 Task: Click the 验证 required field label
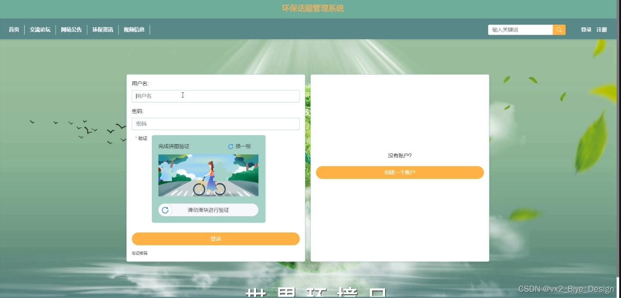pos(141,138)
